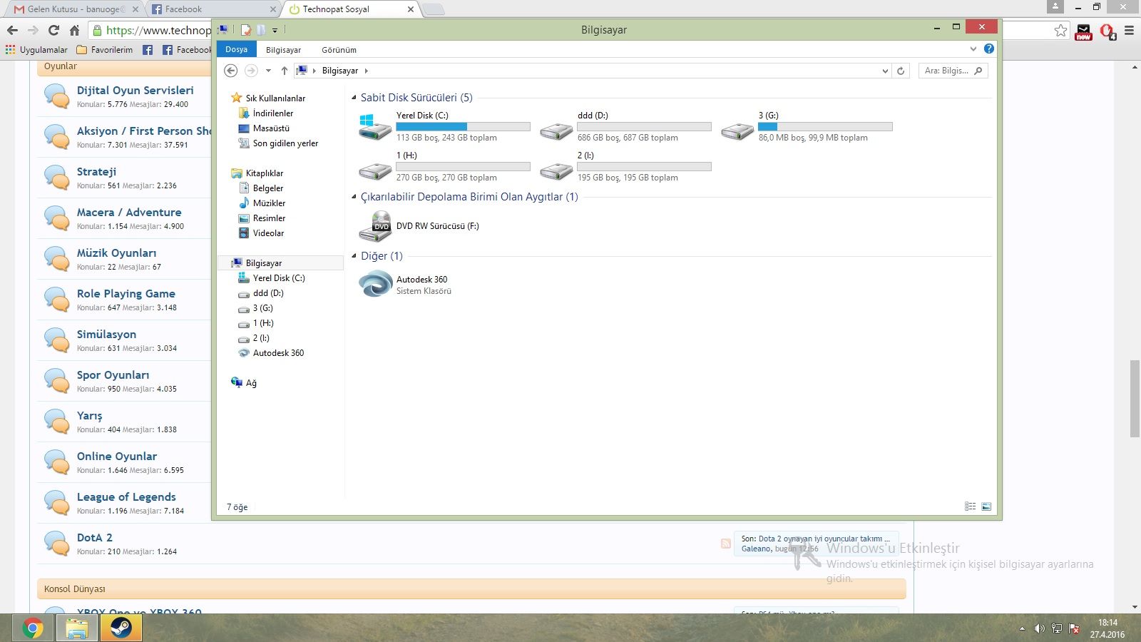Open the address bar history dropdown
Image resolution: width=1141 pixels, height=642 pixels.
click(x=885, y=71)
